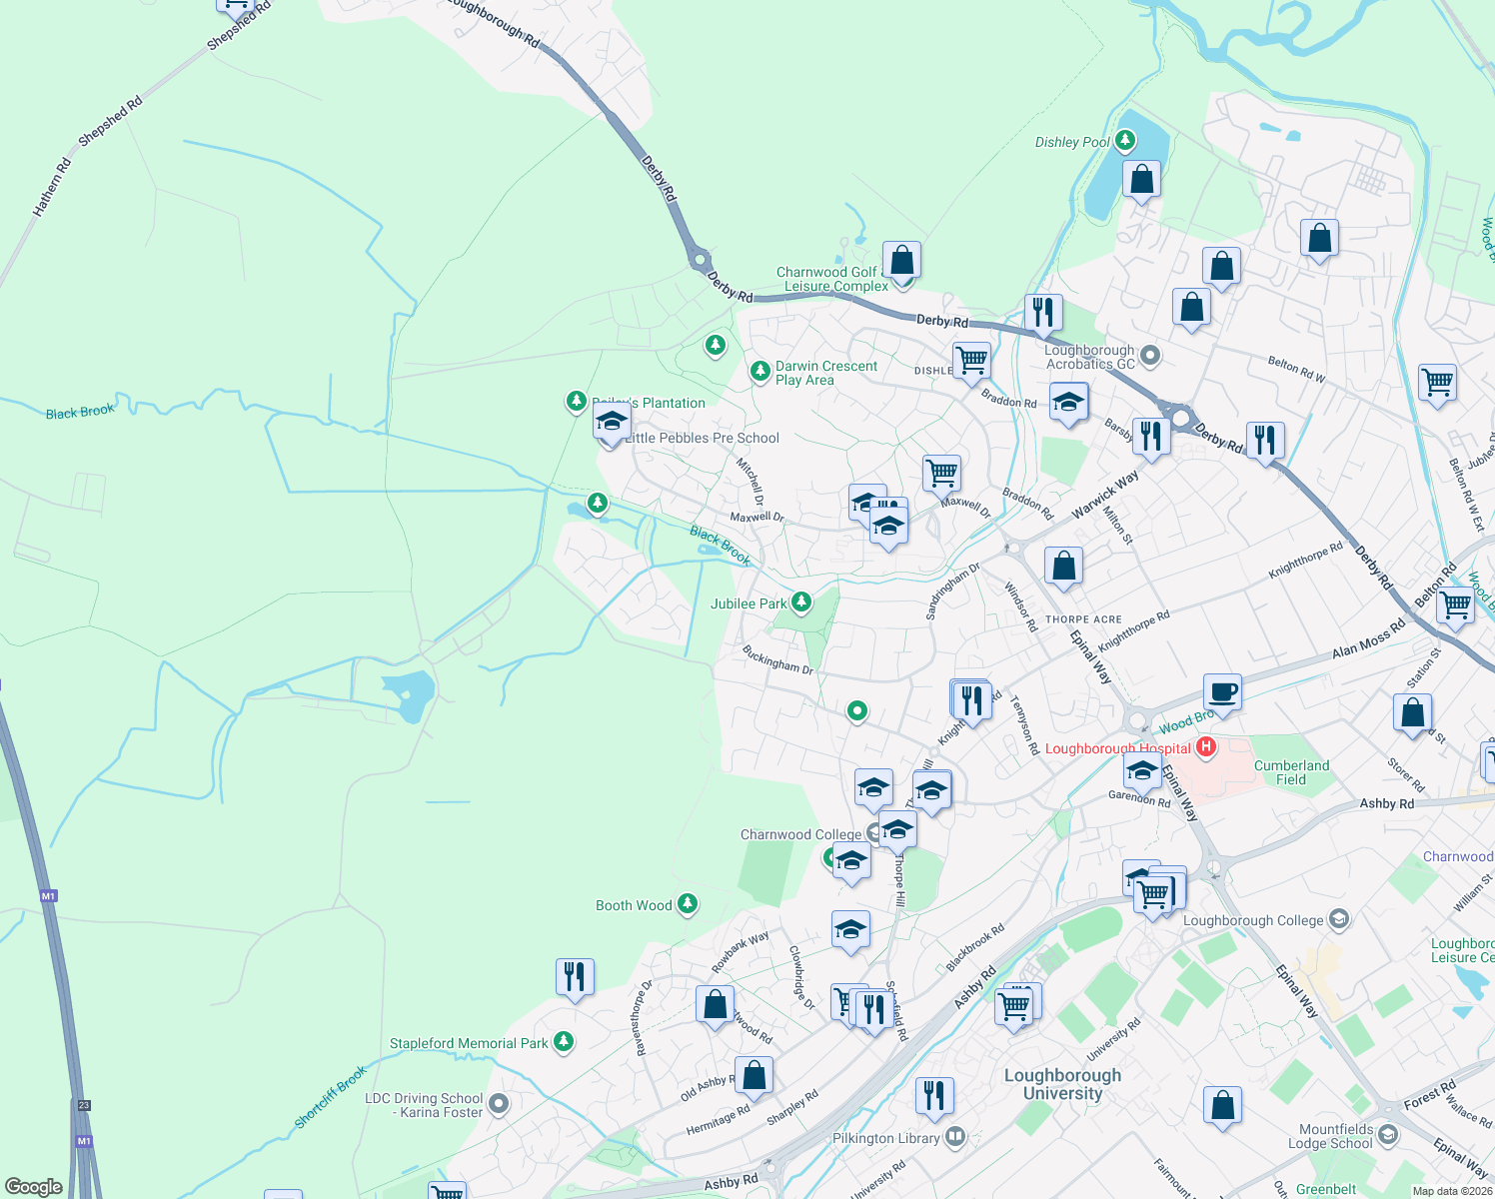Screen dimensions: 1495x1199
Task: Click the Darwin Crescent Play Area label
Action: [828, 373]
